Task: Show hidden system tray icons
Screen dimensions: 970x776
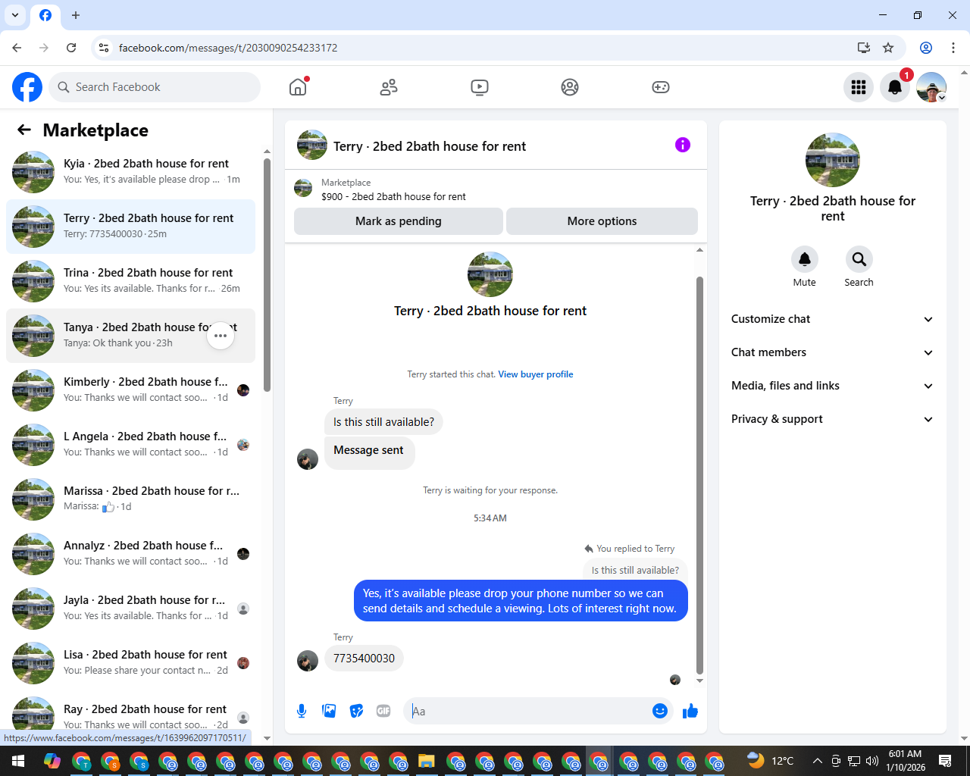Action: pos(817,761)
